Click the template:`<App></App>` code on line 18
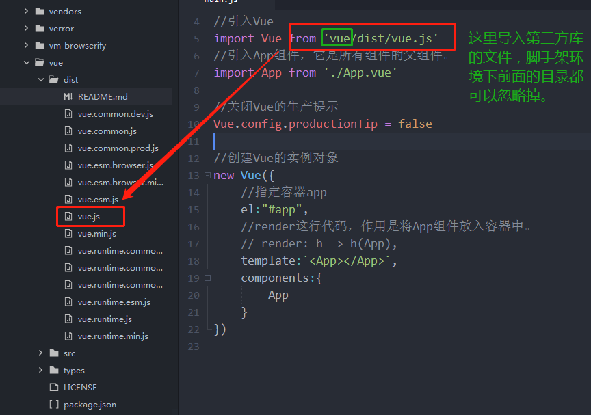591x415 pixels. click(319, 261)
